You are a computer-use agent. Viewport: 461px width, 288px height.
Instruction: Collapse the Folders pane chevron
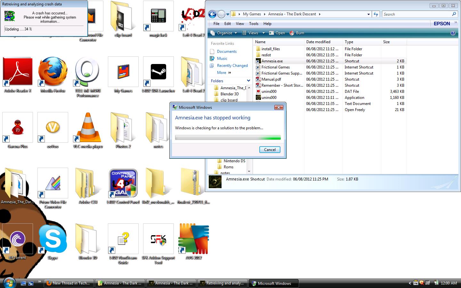(x=248, y=81)
